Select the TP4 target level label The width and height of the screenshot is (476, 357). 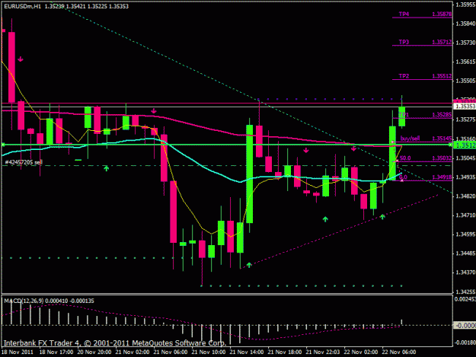click(x=404, y=14)
